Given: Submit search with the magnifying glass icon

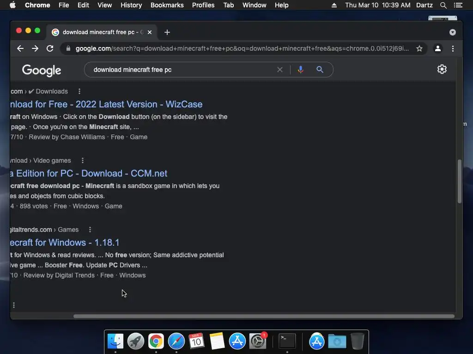Looking at the screenshot, I should (320, 70).
